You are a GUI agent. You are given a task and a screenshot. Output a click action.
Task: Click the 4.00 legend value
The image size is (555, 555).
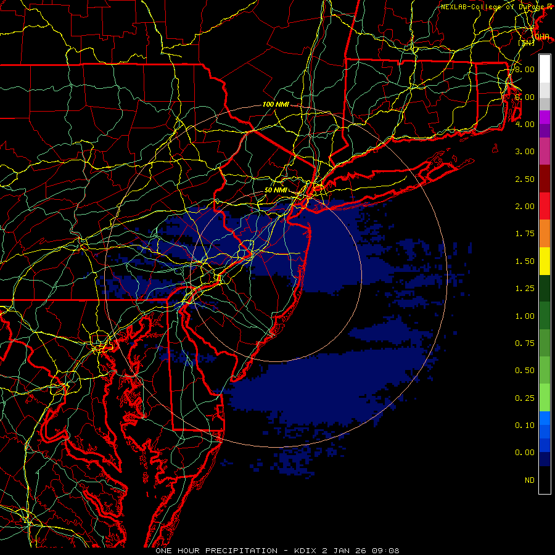coord(525,124)
